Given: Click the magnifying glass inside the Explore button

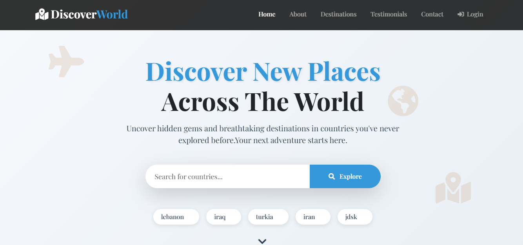Looking at the screenshot, I should tap(332, 176).
